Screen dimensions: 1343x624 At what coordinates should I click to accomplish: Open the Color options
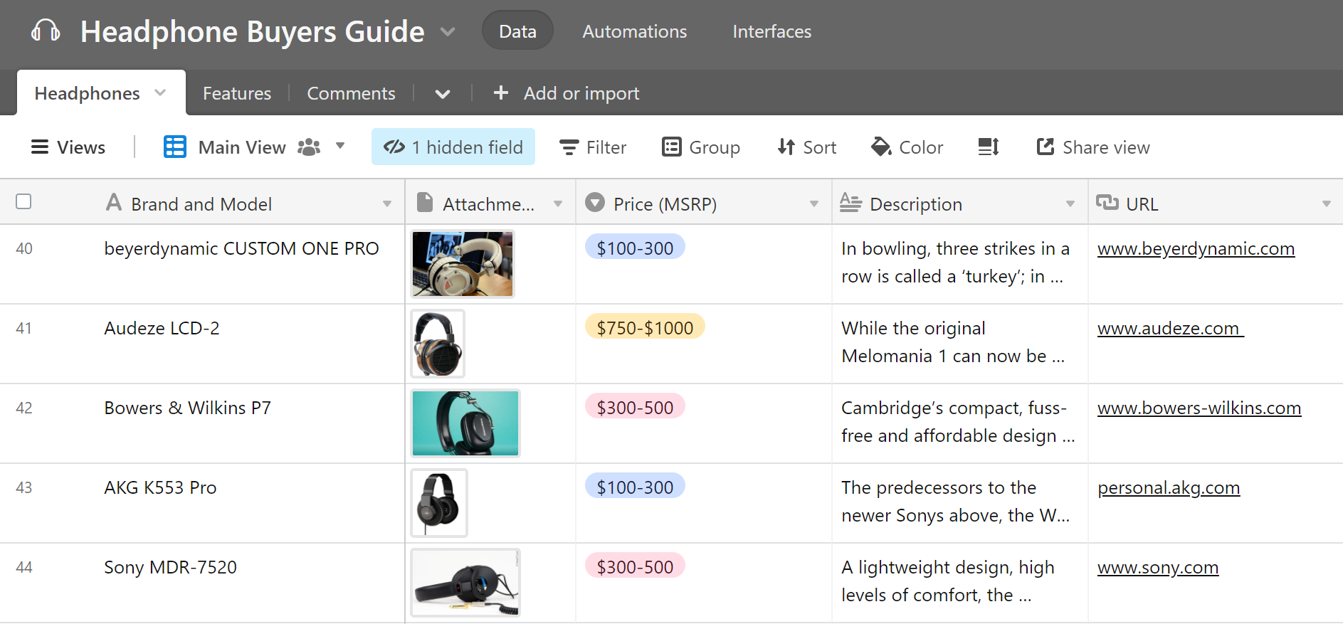coord(907,147)
